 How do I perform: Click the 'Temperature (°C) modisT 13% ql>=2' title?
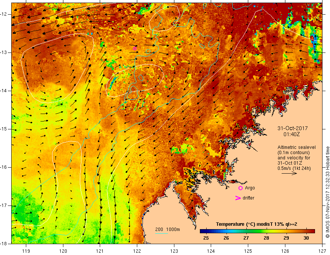tap(256, 224)
